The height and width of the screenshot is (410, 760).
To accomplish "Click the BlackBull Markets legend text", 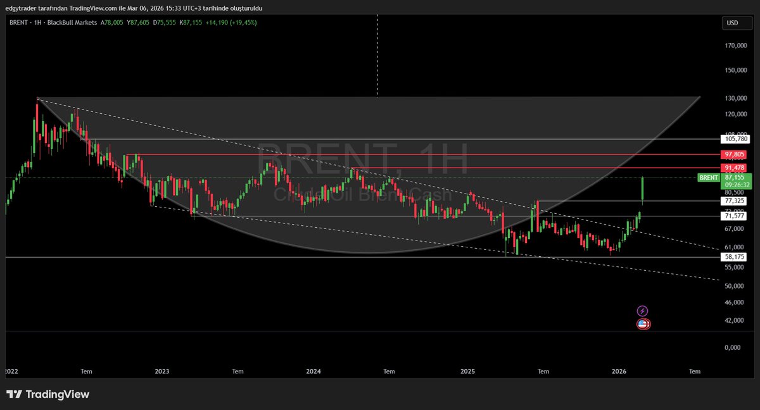I will (x=73, y=22).
